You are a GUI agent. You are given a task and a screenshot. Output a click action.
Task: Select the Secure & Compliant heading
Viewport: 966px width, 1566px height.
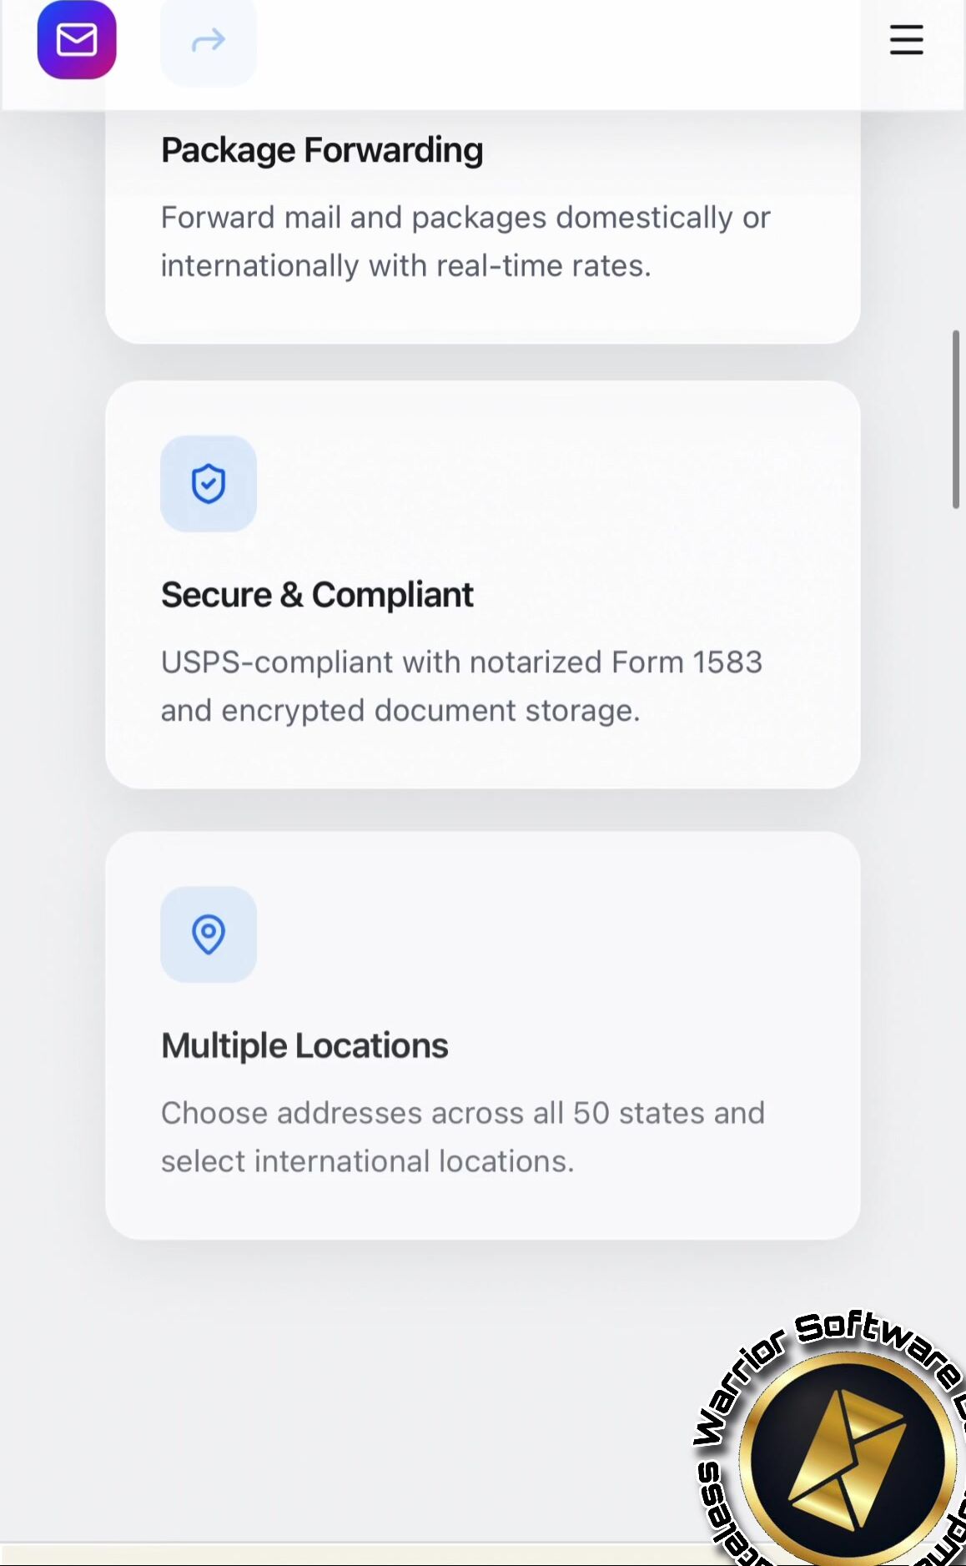[x=317, y=595]
